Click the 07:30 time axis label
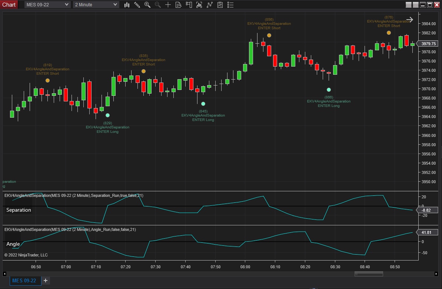The width and height of the screenshot is (442, 289). [156, 267]
